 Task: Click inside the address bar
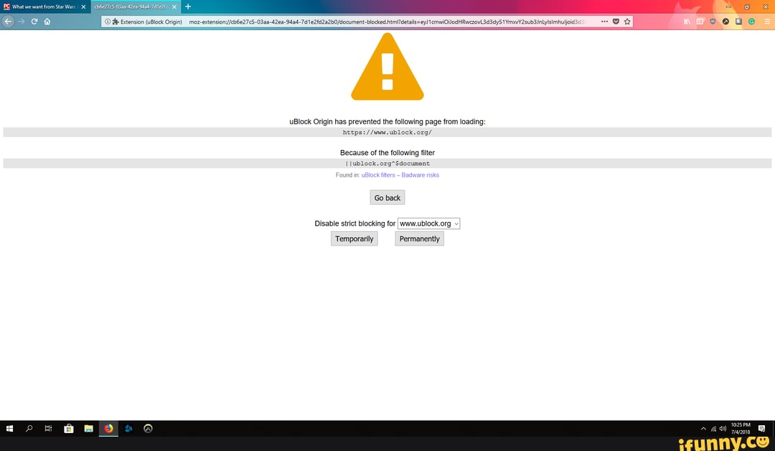coord(359,22)
